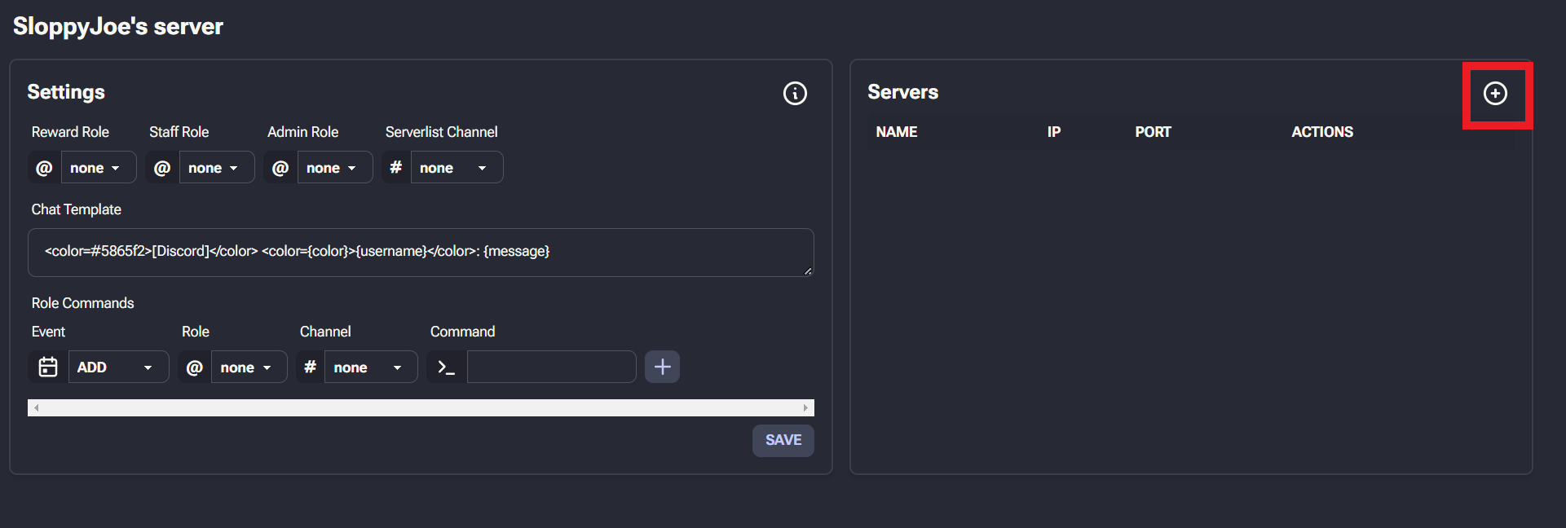Click the # icon under Serverlist Channel
Screen dimensions: 1566x528
[x=396, y=168]
